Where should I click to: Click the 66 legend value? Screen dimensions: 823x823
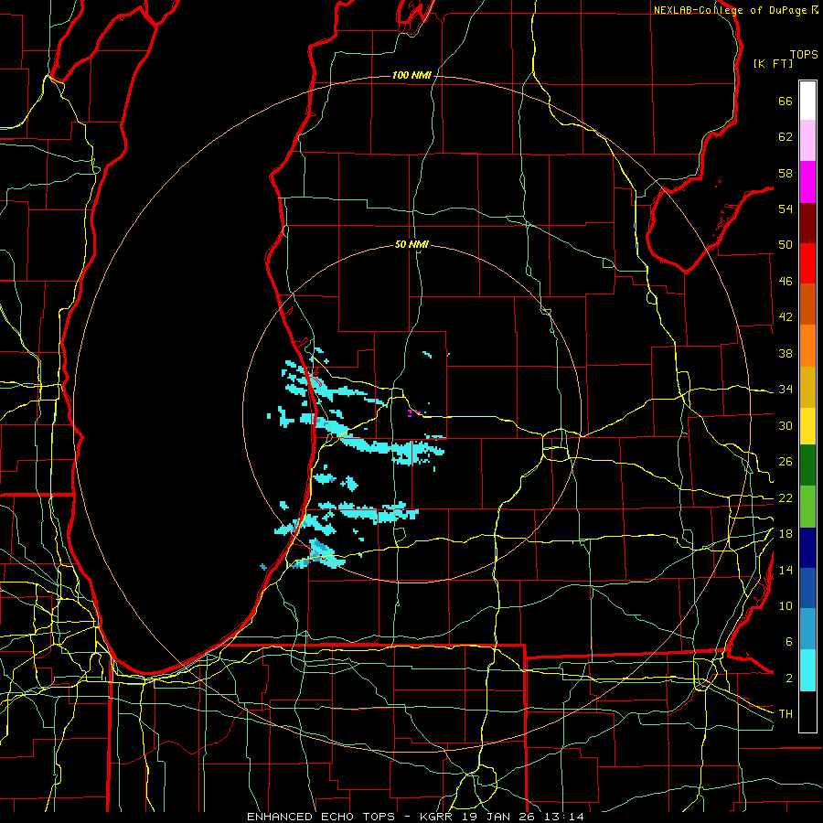(786, 102)
